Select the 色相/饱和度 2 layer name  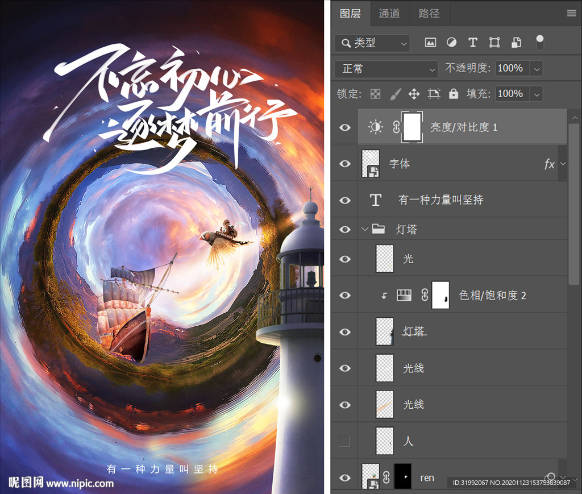point(492,296)
